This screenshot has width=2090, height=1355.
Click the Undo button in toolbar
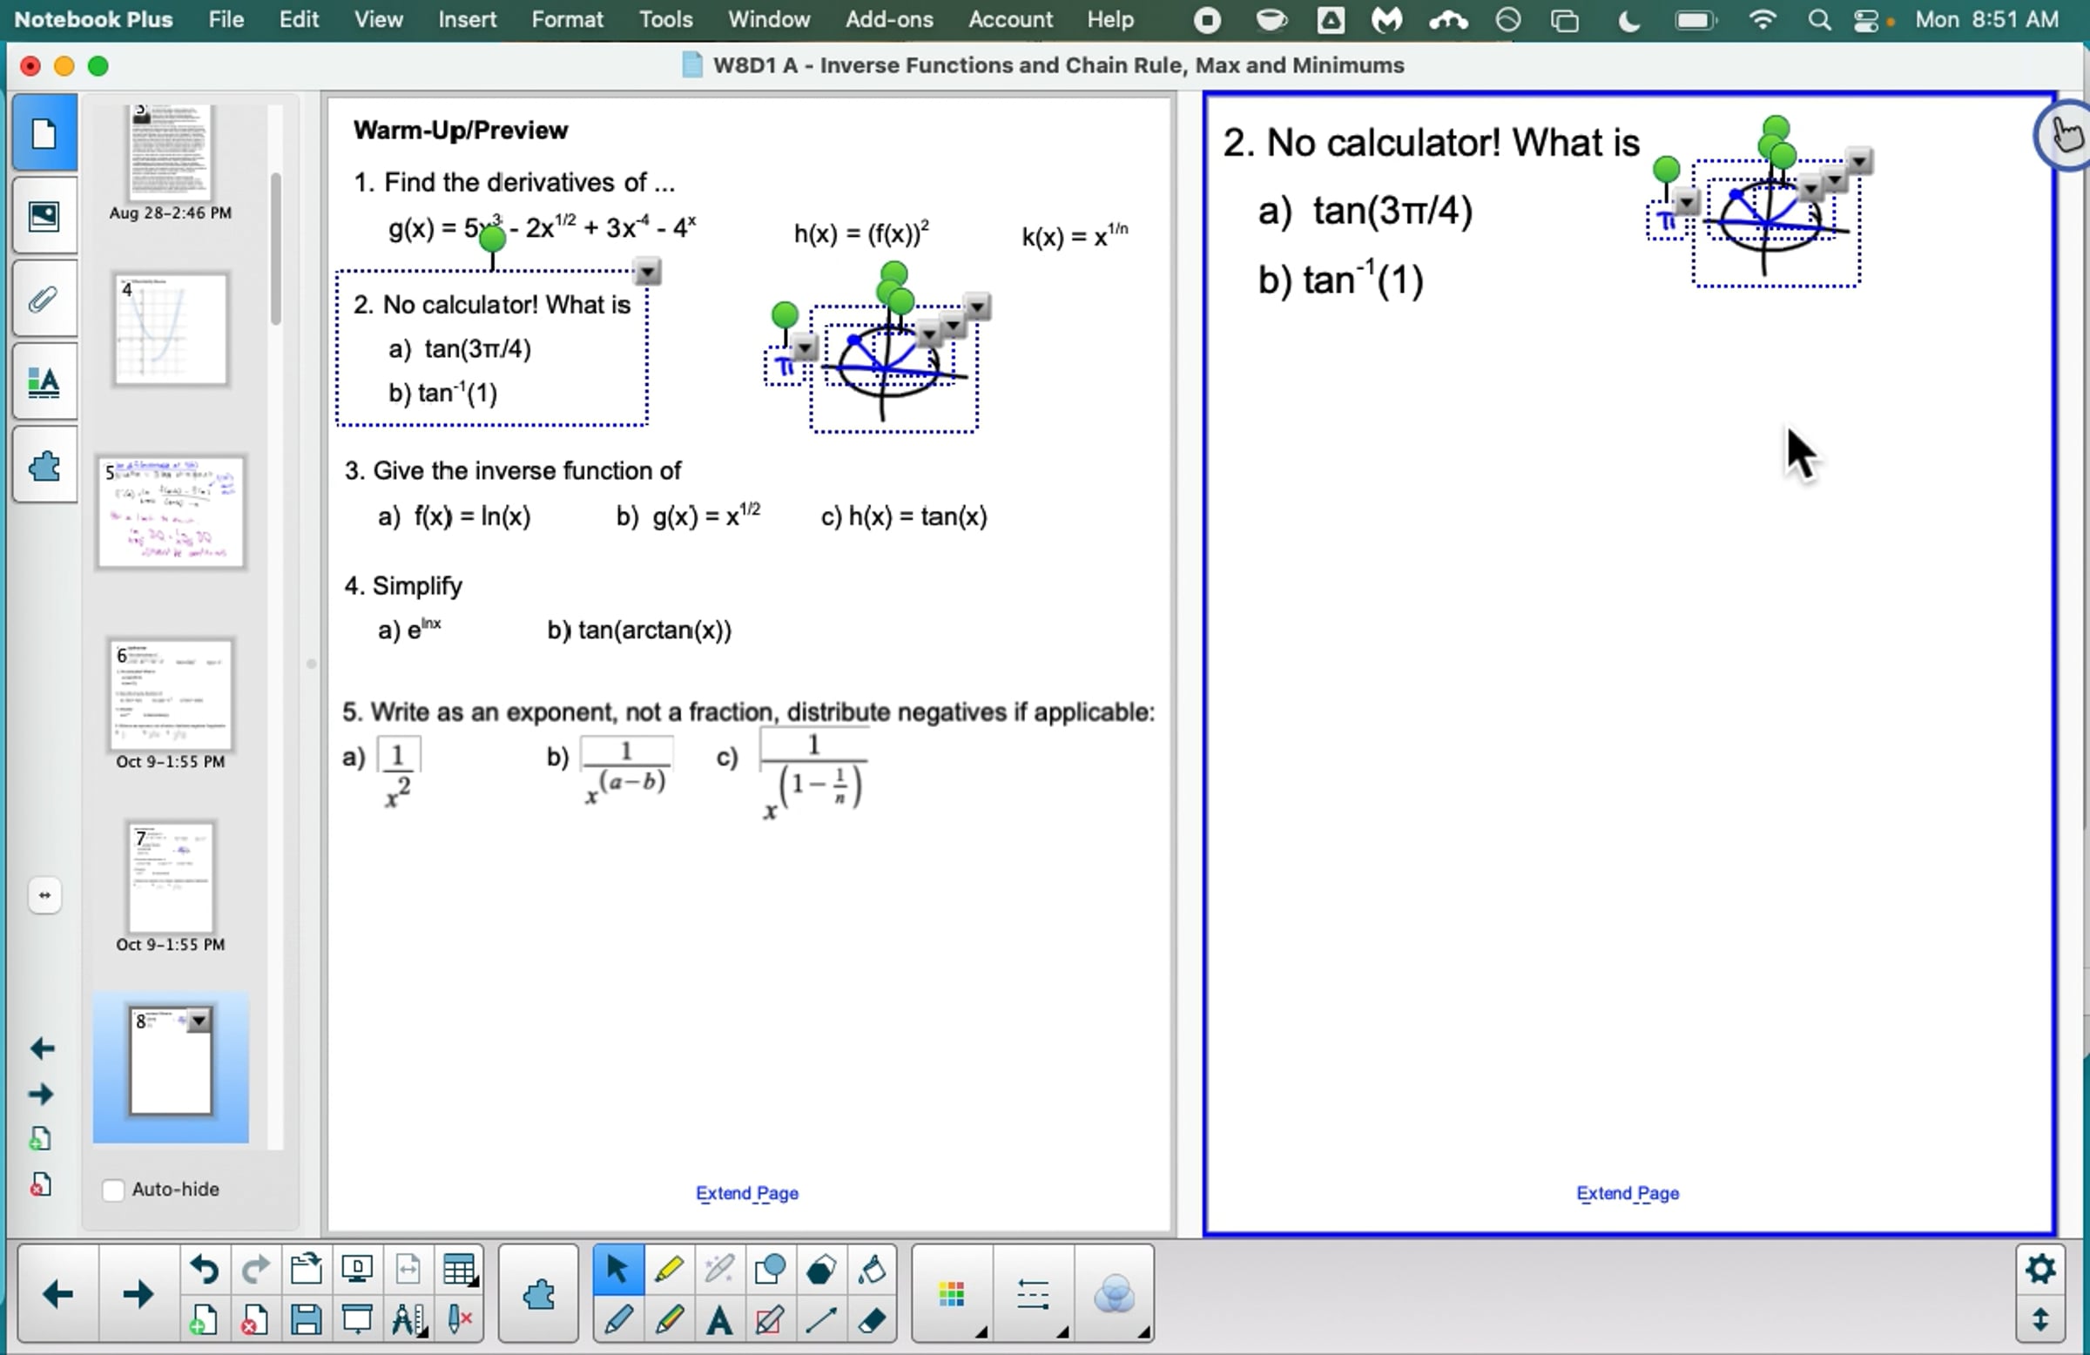[204, 1270]
